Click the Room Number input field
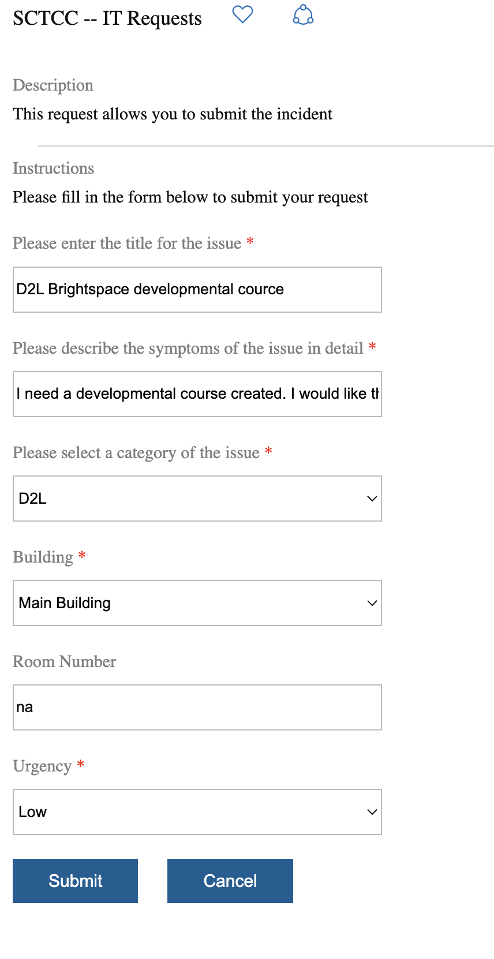494x959 pixels. coord(197,707)
